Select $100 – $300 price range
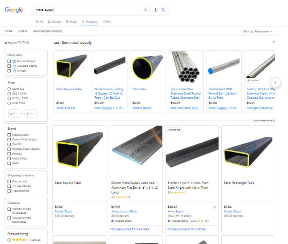 click(x=9, y=98)
